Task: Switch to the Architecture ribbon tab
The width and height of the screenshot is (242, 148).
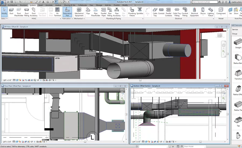Action: [x=12, y=5]
